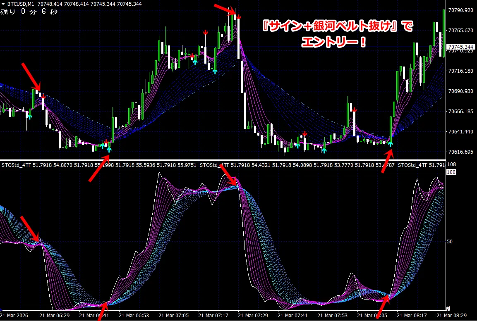Screen dimensions: 477x321
Task: Select the cyan buy arrow before the final rally
Action: point(390,144)
